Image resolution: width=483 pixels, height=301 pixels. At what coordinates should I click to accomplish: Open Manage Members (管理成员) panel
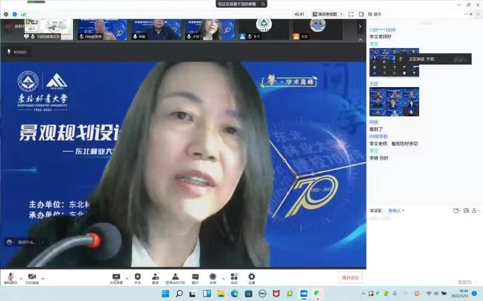(175, 277)
